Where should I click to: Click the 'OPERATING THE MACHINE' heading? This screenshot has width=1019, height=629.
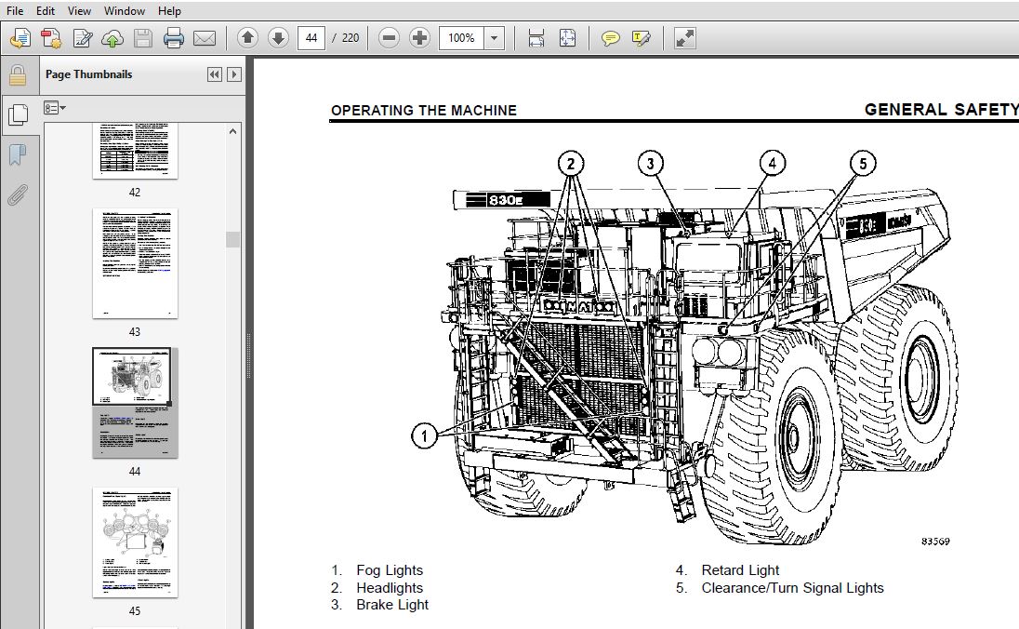tap(424, 111)
